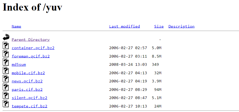239x112 pixels.
Task: Download mobile.cif.bz2 via its link
Action: 28,73
